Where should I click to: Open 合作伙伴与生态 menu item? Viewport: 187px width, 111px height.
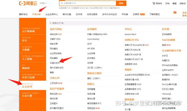click(110, 14)
